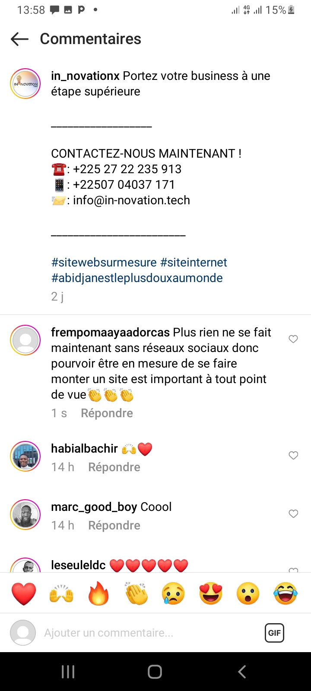Like habialbachir's comment with heart

tap(293, 455)
